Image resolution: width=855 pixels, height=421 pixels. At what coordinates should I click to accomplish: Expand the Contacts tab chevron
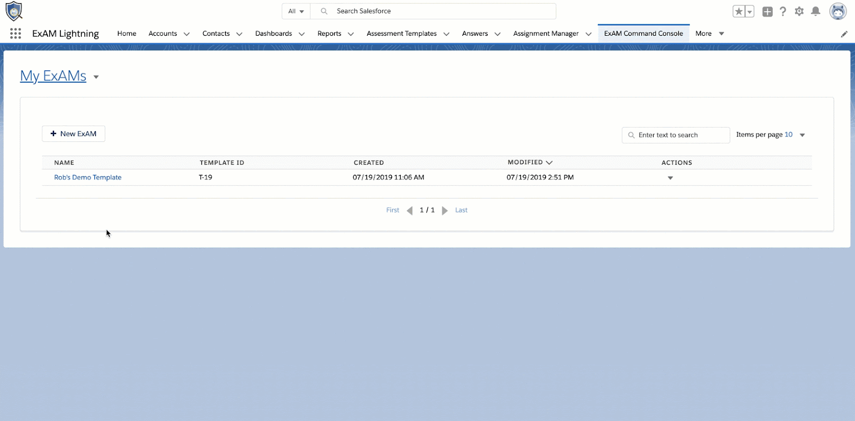click(239, 34)
